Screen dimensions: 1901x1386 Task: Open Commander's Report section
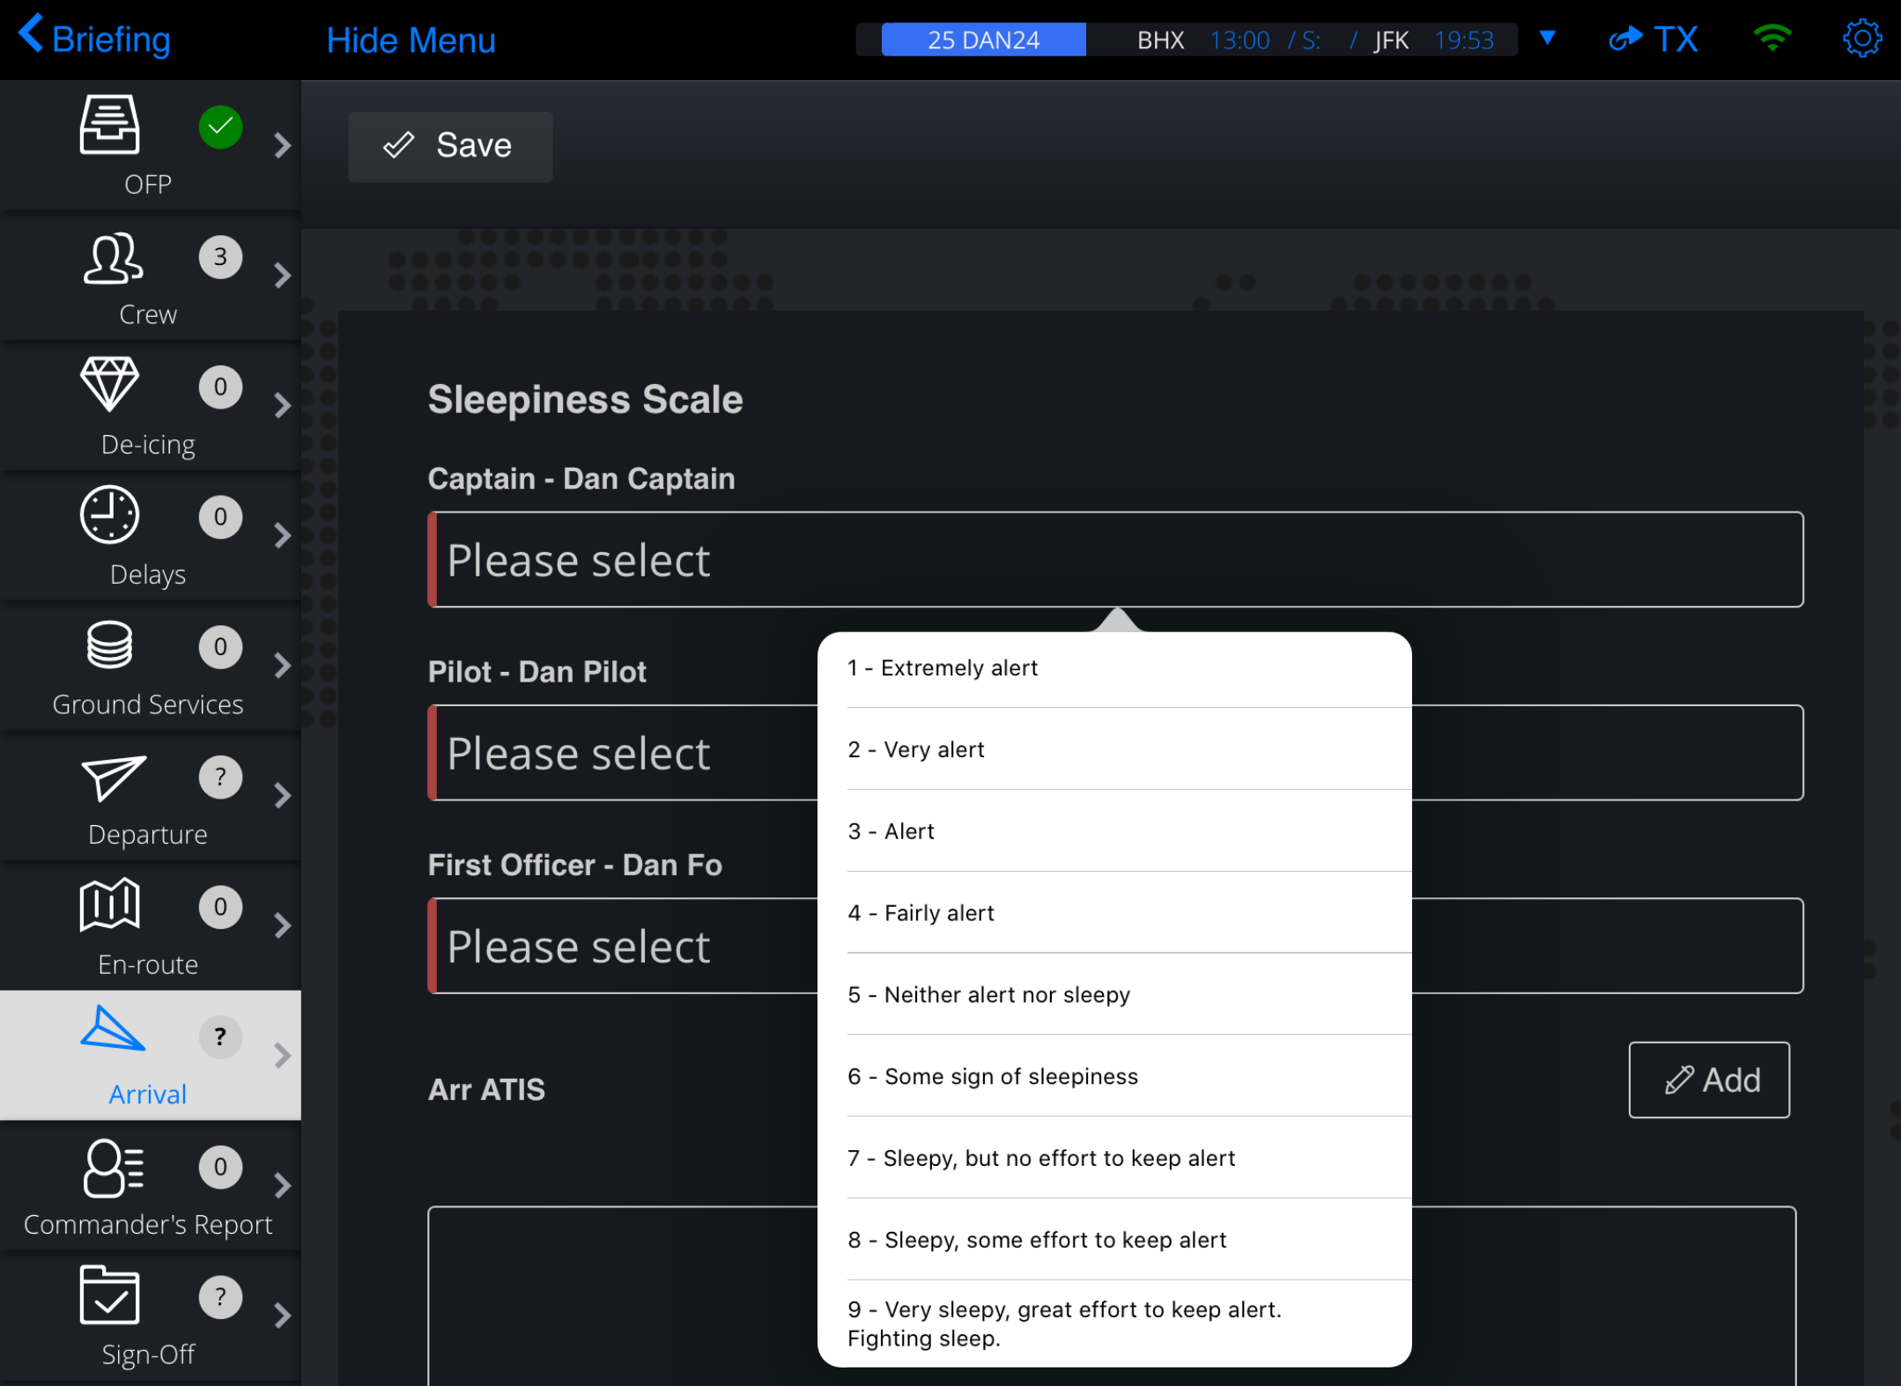(x=148, y=1188)
